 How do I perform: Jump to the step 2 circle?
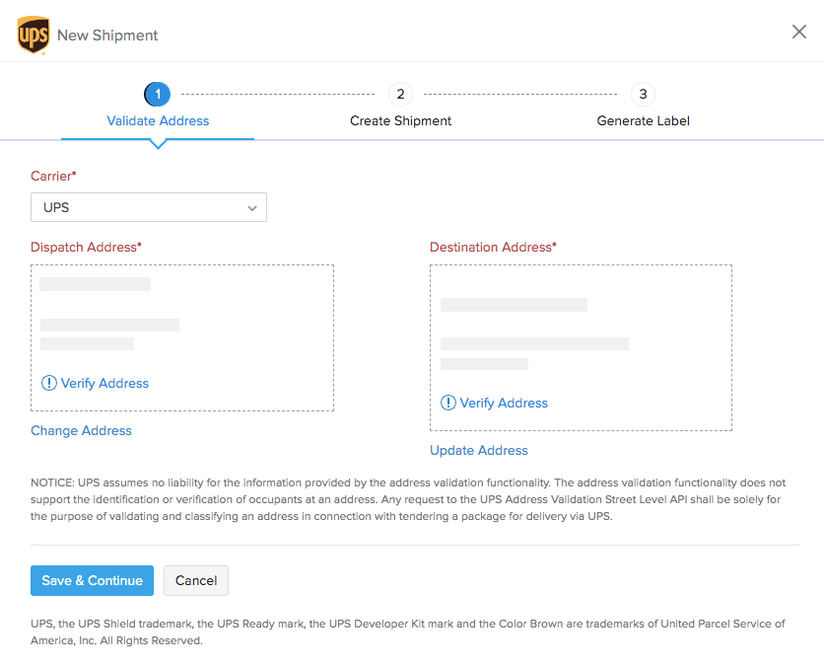coord(400,94)
